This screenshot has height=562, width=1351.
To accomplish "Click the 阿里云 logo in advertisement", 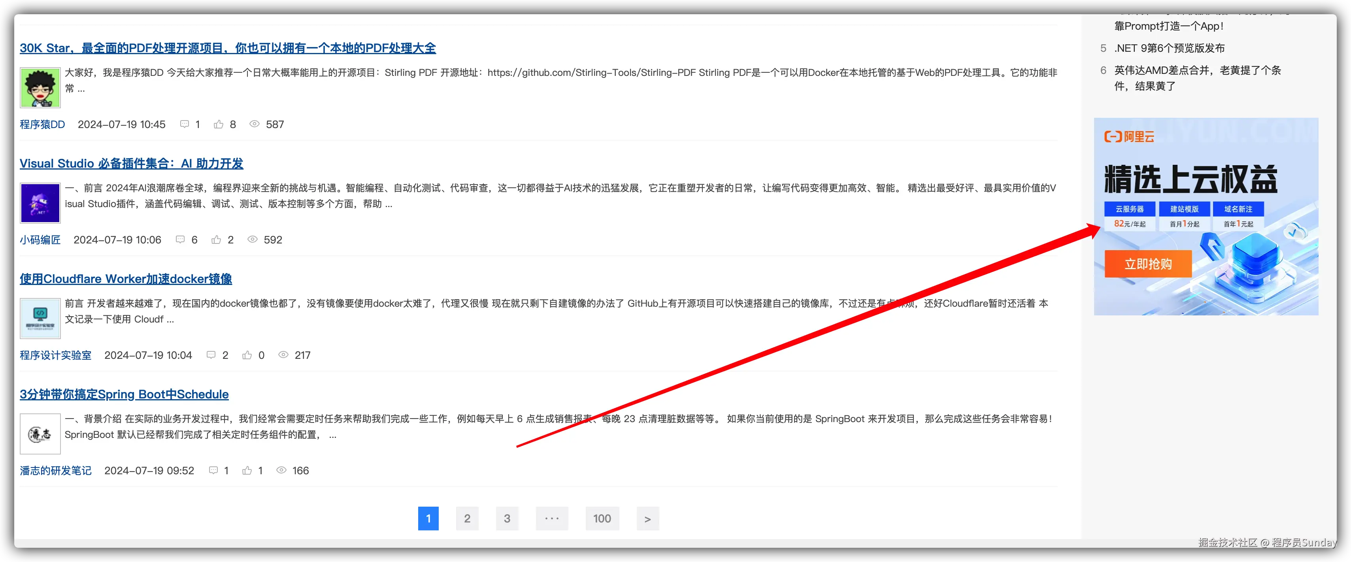I will pyautogui.click(x=1129, y=137).
